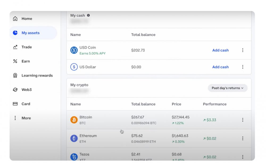Click the $0.00 US Dollar balance
266x163 pixels.
136,67
